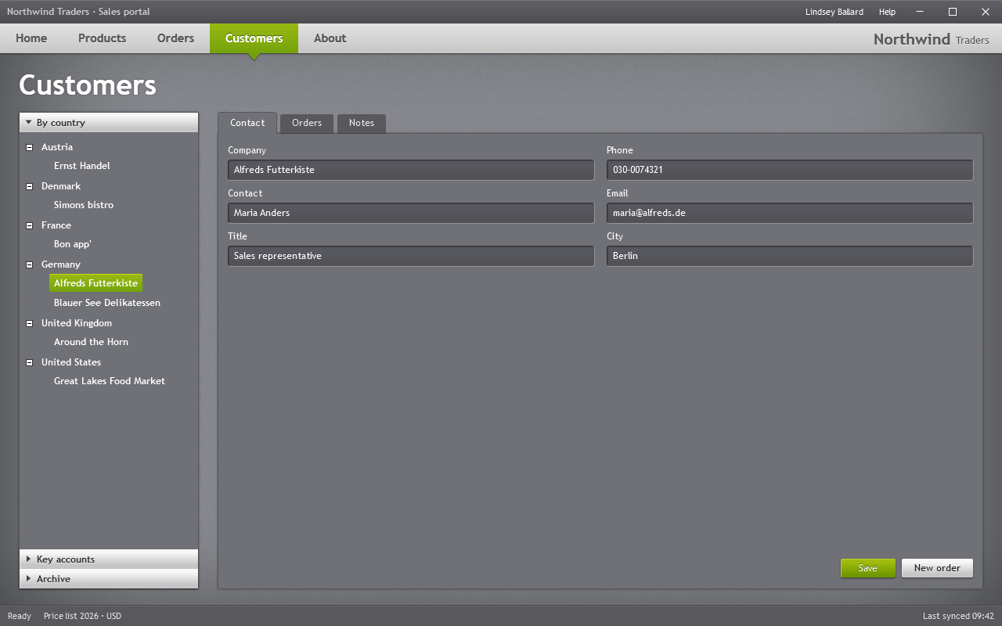Switch to the Notes tab
Viewport: 1002px width, 626px height.
[x=362, y=124]
